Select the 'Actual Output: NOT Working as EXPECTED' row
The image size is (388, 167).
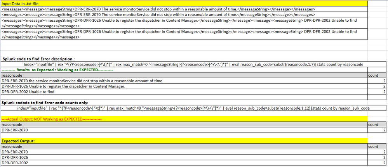click(51, 119)
